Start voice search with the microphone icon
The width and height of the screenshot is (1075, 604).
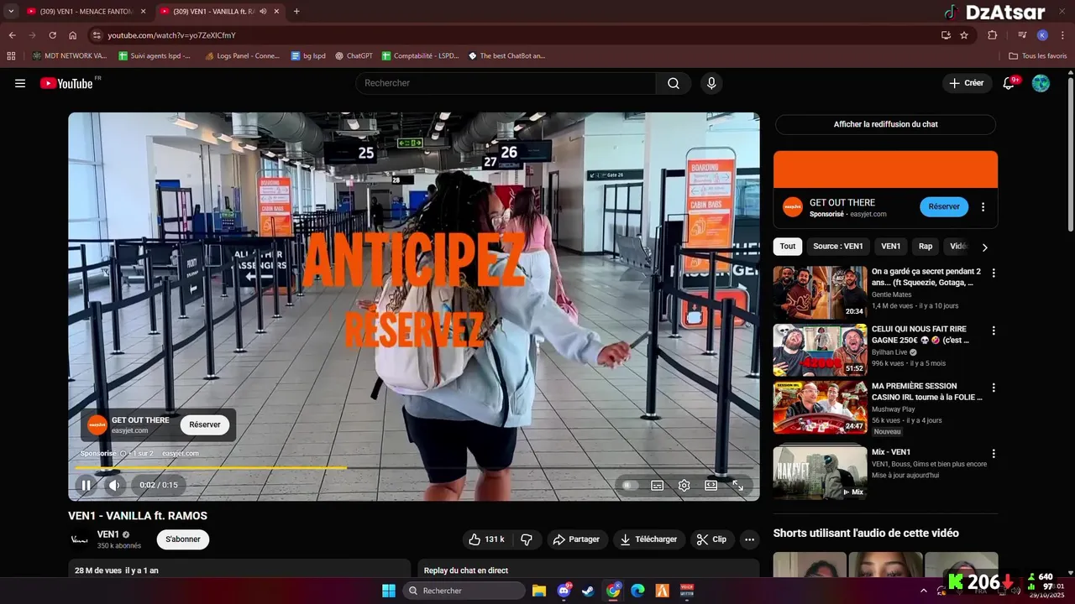pyautogui.click(x=711, y=83)
